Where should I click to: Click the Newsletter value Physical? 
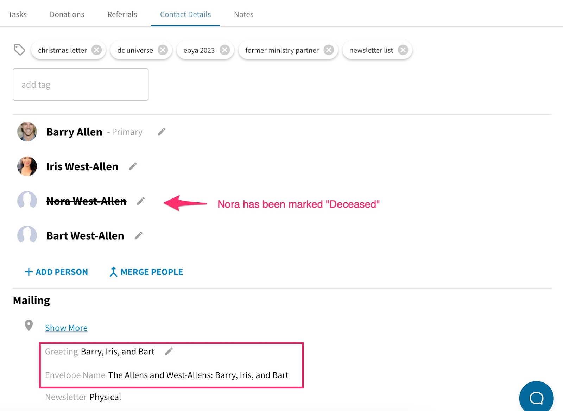click(x=105, y=397)
